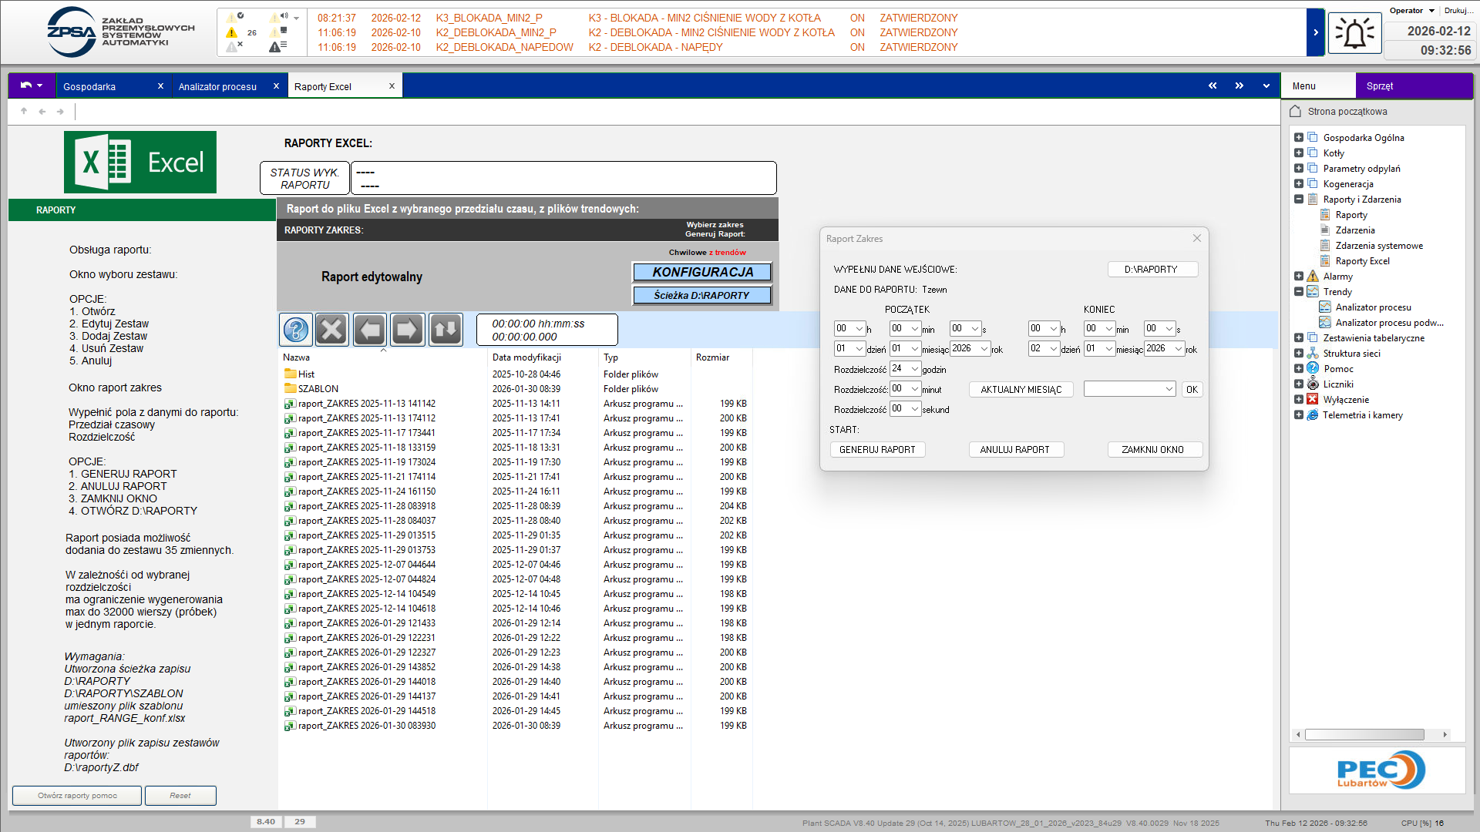Screen dimensions: 1480x832
Task: Click the right arrow navigation toolbar button
Action: click(x=407, y=330)
